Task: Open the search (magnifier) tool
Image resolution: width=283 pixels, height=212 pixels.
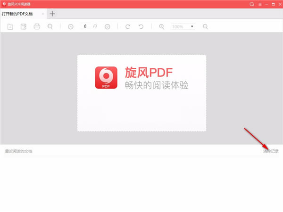Action: coord(50,27)
